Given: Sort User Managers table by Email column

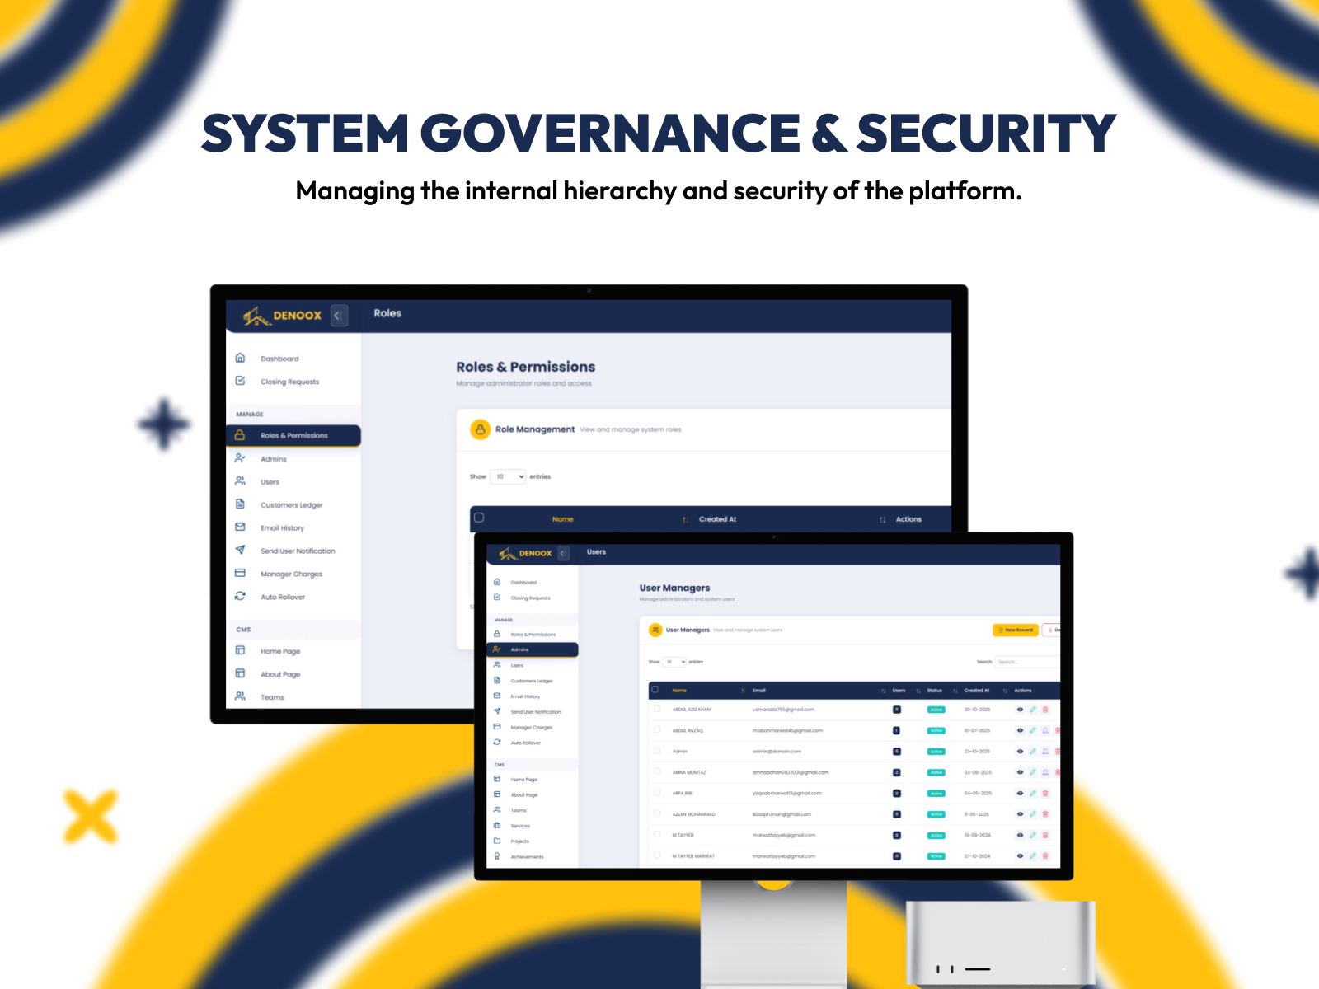Looking at the screenshot, I should (759, 691).
